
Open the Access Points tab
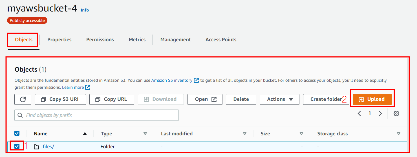click(221, 40)
